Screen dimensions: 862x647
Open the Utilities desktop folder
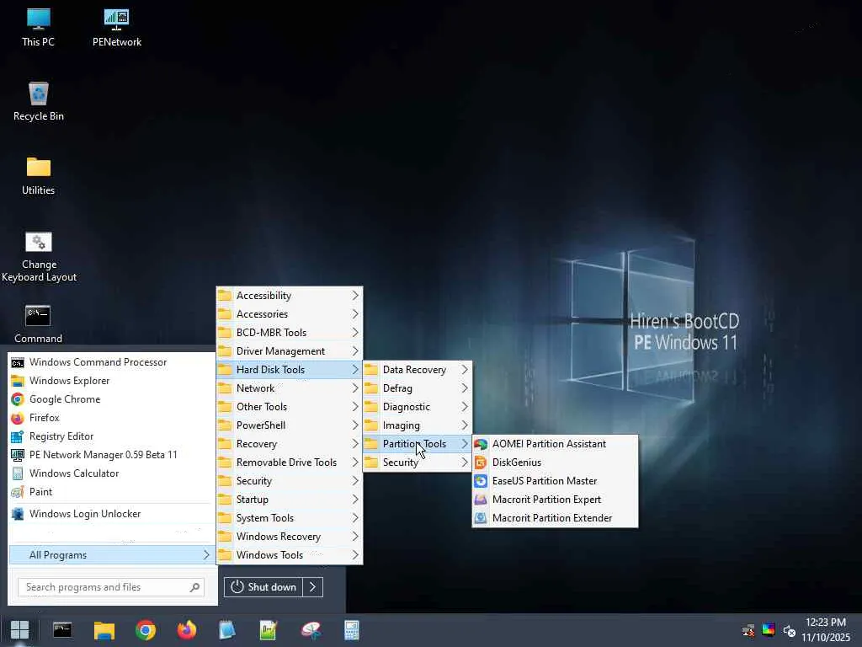(39, 176)
